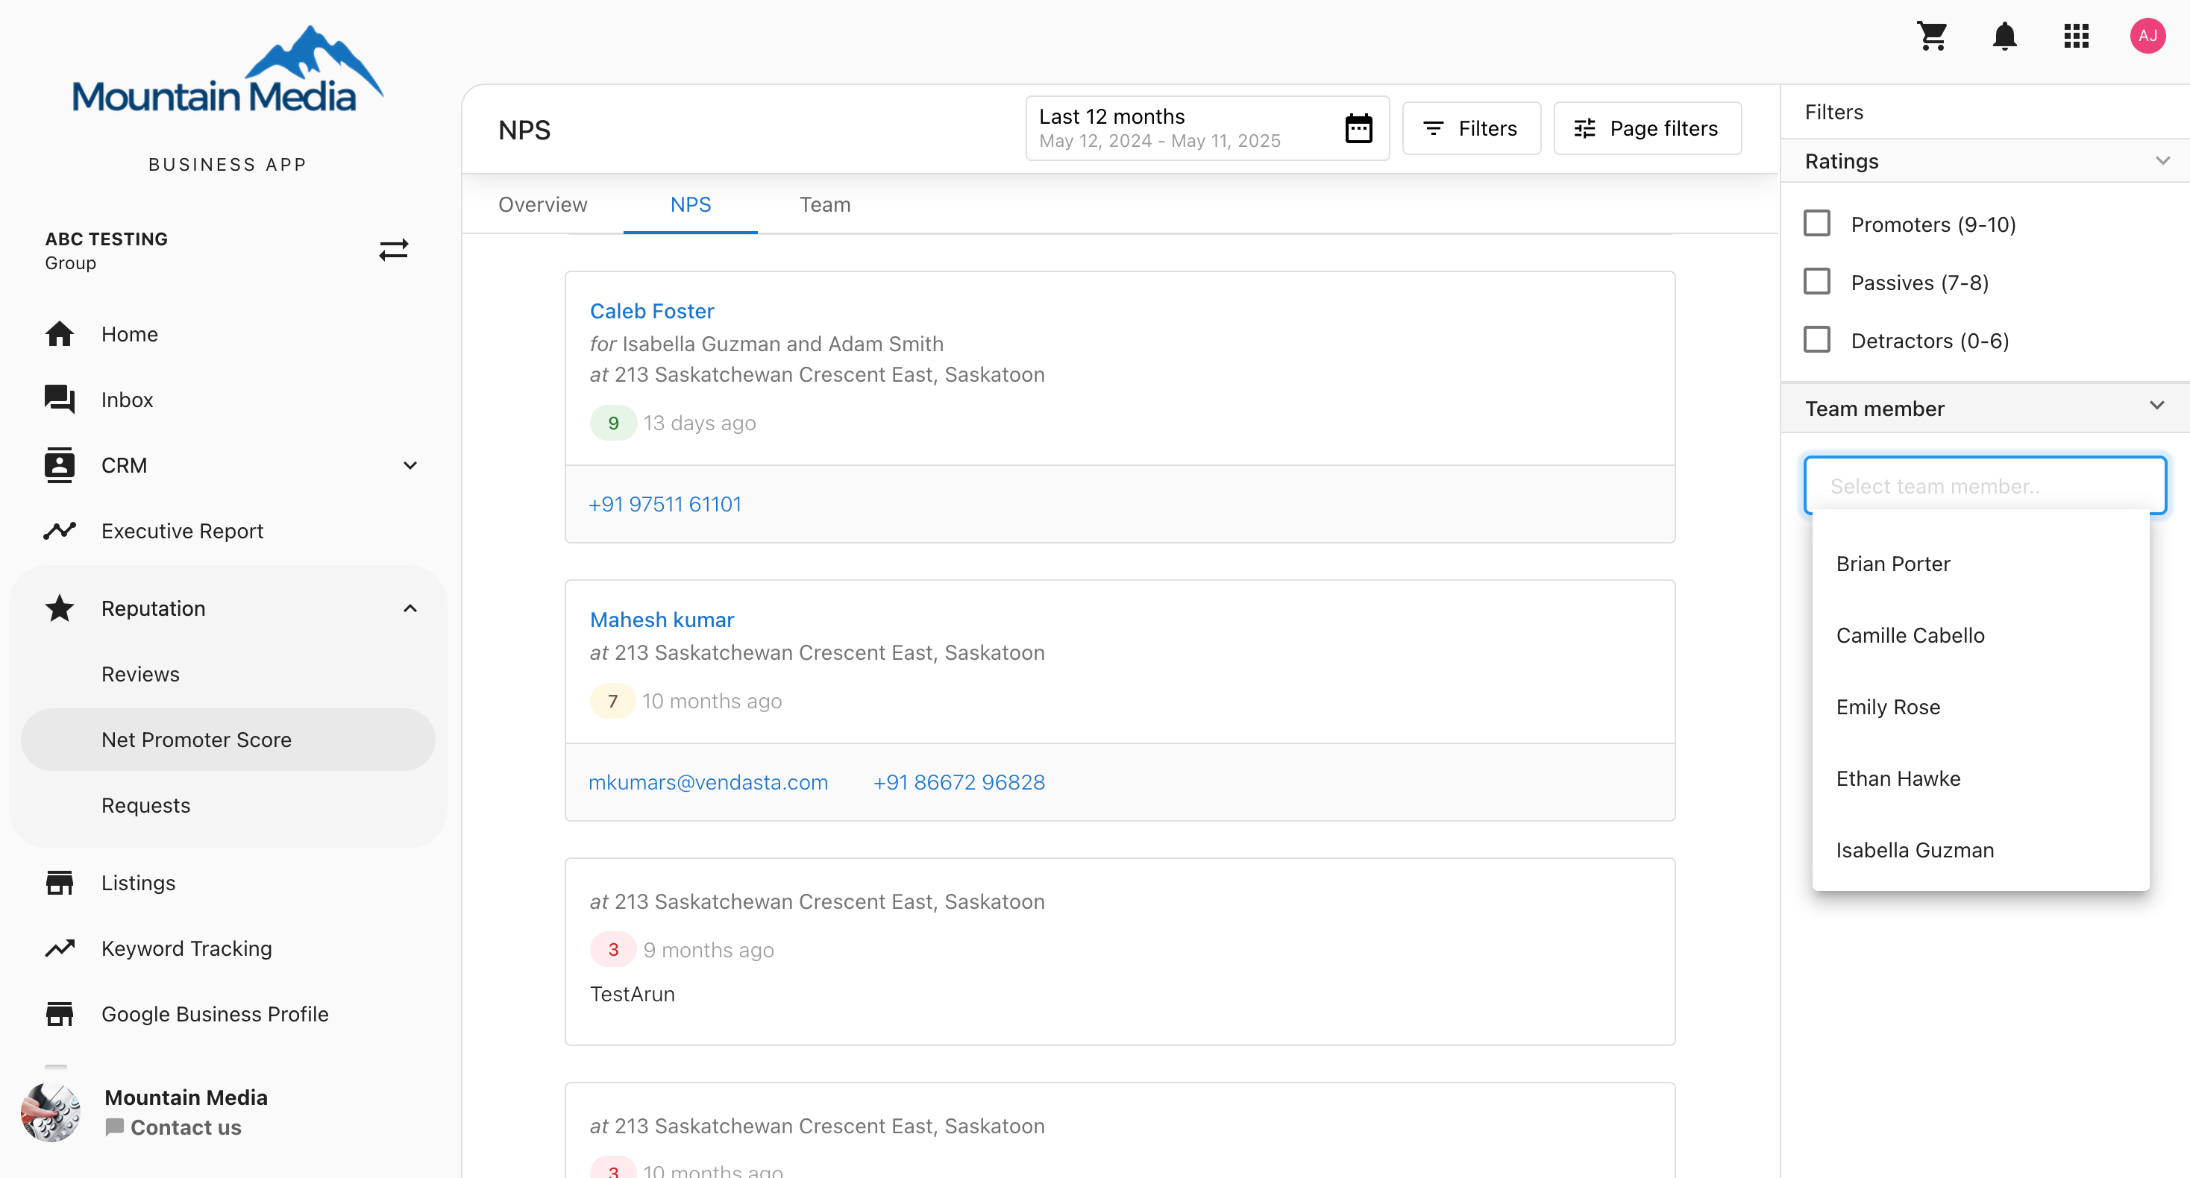The height and width of the screenshot is (1178, 2190).
Task: Click email mkumars@vendasta.com
Action: (x=708, y=782)
